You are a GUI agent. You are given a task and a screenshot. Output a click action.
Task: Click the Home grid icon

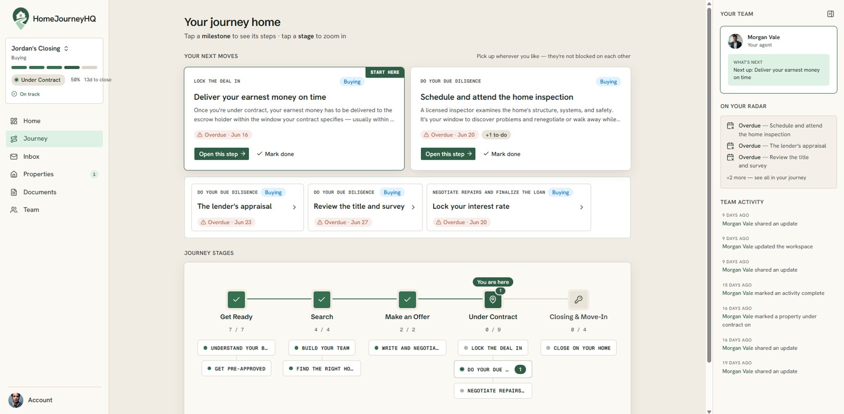[x=14, y=121]
